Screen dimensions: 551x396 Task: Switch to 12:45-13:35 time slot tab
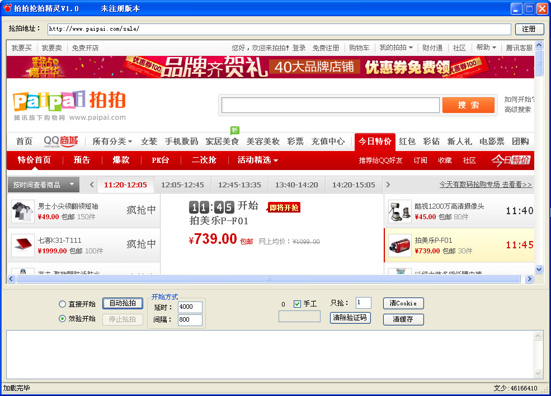tap(239, 185)
